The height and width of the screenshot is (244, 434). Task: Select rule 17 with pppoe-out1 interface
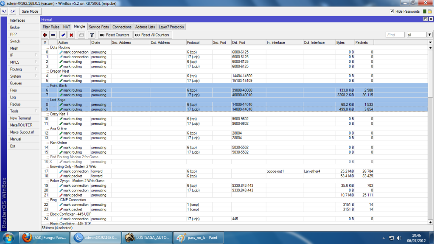coord(234,171)
